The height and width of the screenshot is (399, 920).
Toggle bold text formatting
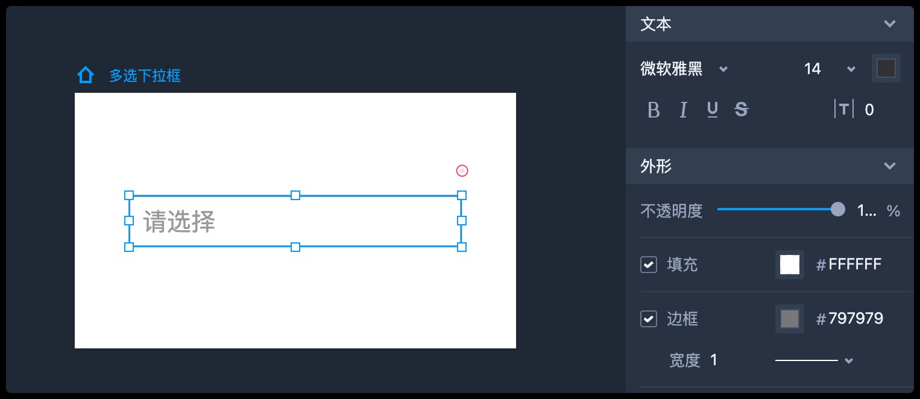[x=654, y=110]
